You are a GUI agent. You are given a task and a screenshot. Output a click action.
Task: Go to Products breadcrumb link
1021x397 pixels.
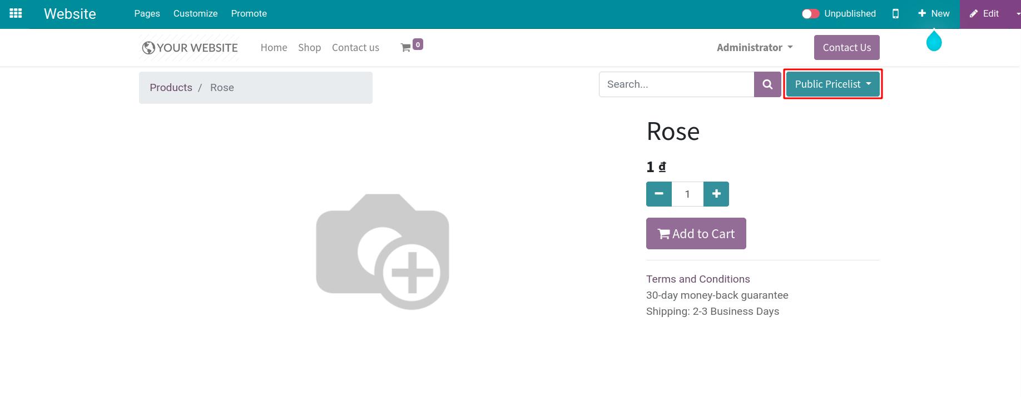[171, 88]
